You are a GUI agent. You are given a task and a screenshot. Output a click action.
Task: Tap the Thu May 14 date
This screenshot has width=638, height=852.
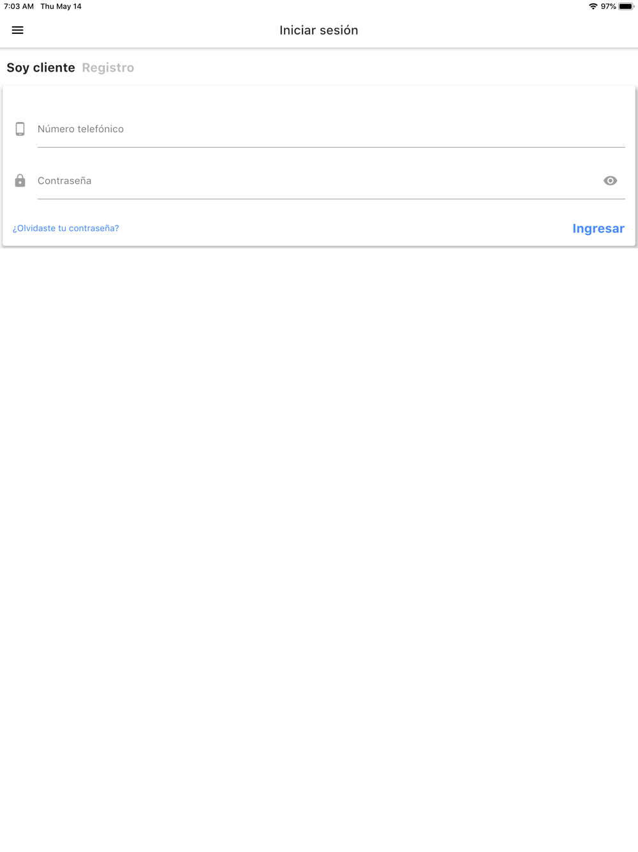coord(61,6)
